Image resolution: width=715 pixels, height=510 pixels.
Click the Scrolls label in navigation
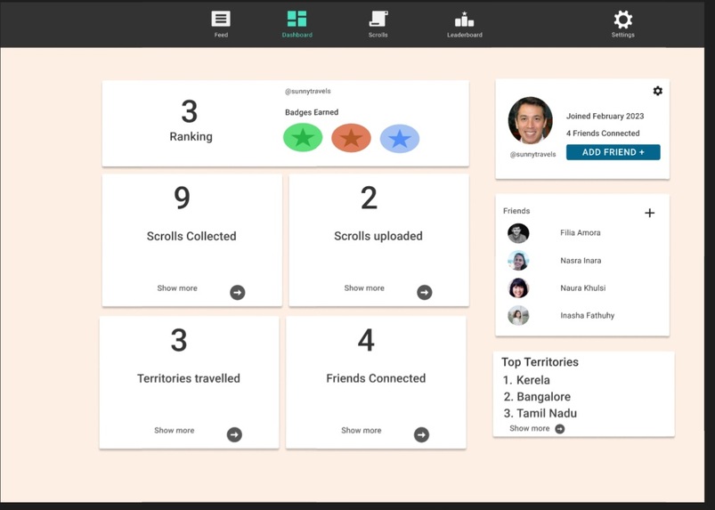378,35
